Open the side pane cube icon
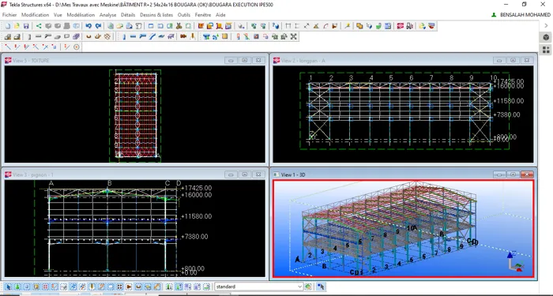Viewport: 553px width, 296px height. point(546,37)
